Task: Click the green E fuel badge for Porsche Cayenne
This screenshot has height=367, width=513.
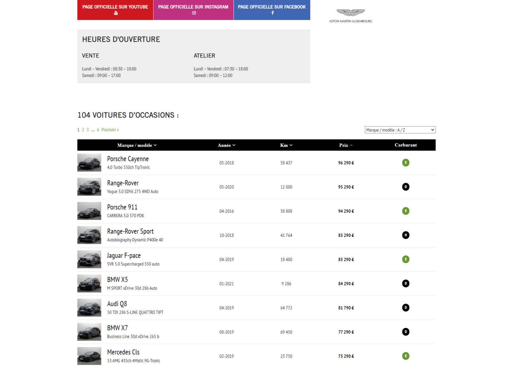Action: pos(405,163)
